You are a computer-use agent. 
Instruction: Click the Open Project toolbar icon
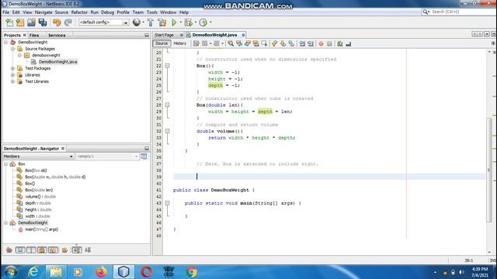click(x=31, y=22)
